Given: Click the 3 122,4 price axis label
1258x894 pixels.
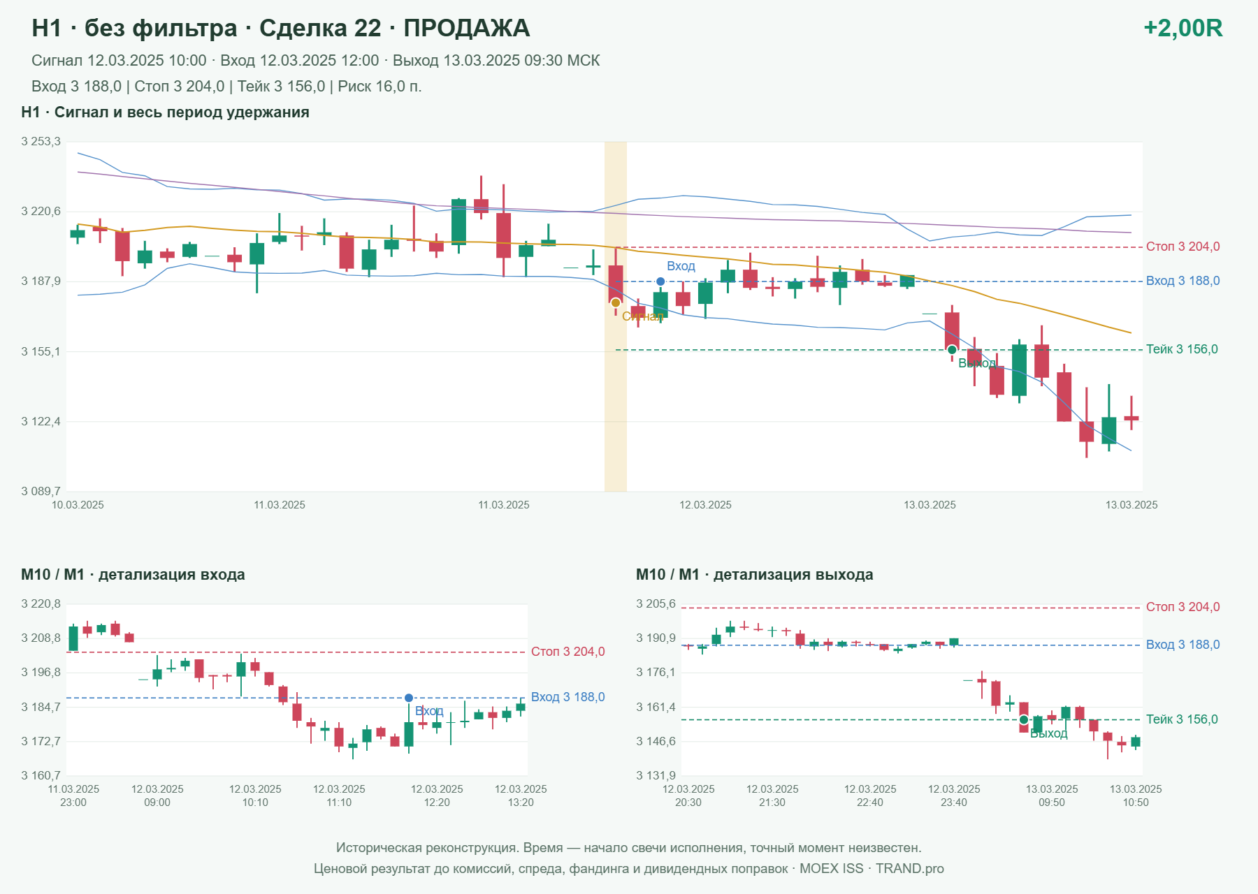Looking at the screenshot, I should (x=41, y=421).
